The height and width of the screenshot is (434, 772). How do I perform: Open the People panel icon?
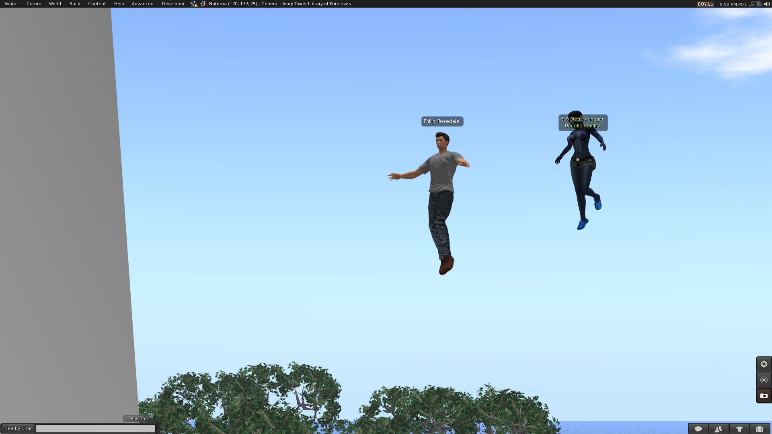coord(719,429)
